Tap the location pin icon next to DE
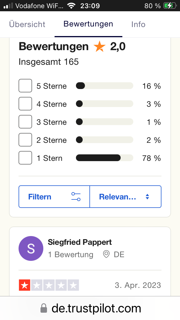The width and height of the screenshot is (180, 320). [x=106, y=255]
